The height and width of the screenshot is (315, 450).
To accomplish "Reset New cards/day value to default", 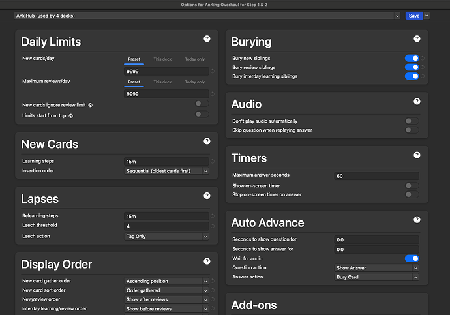I will point(213,71).
